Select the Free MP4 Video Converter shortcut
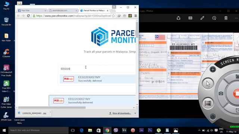239x134 pixels. coord(6,86)
